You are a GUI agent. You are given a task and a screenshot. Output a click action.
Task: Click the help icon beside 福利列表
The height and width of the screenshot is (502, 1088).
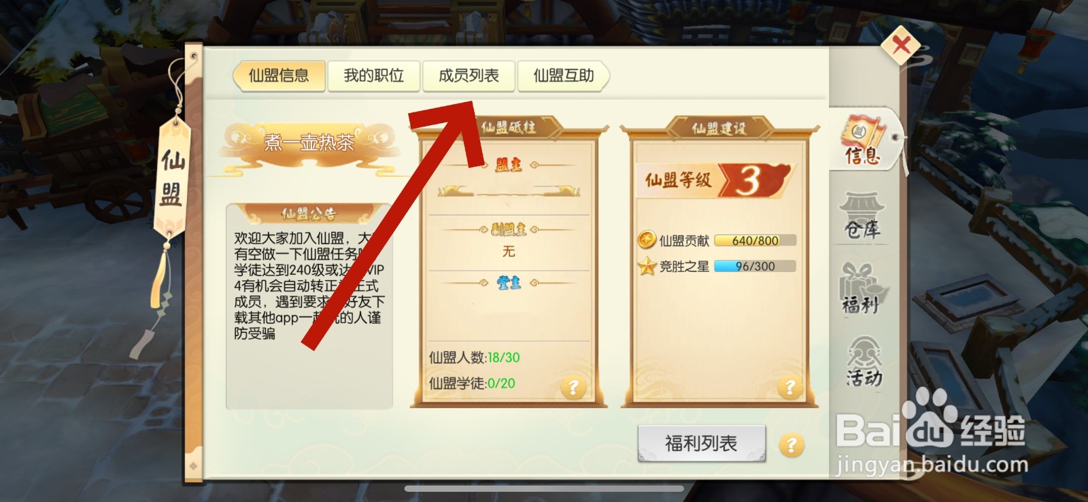(x=791, y=446)
